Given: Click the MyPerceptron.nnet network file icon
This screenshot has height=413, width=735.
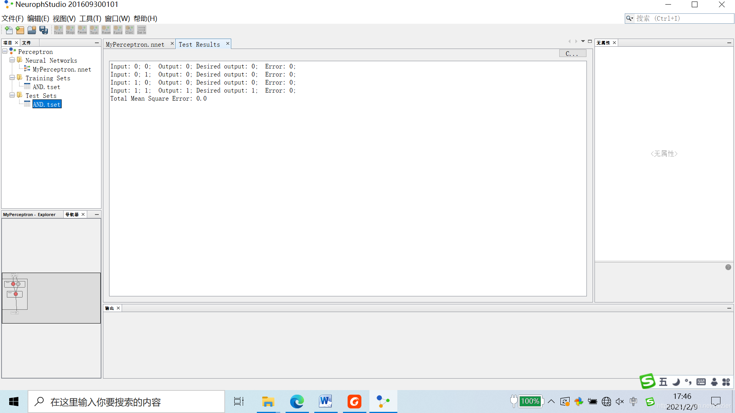Looking at the screenshot, I should pyautogui.click(x=27, y=69).
